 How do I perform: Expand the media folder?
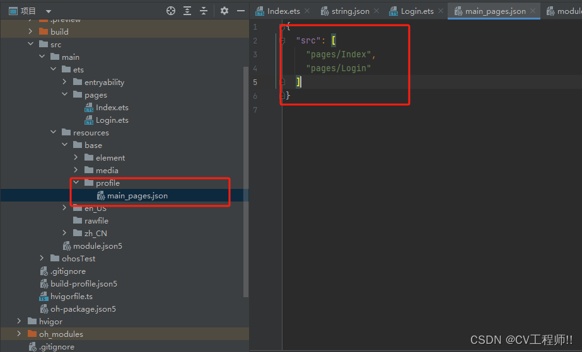coord(76,170)
